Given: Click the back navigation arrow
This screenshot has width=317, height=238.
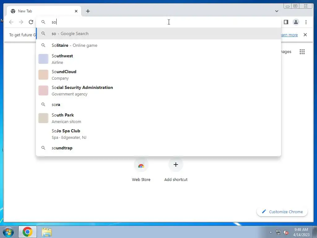Looking at the screenshot, I should 11,22.
